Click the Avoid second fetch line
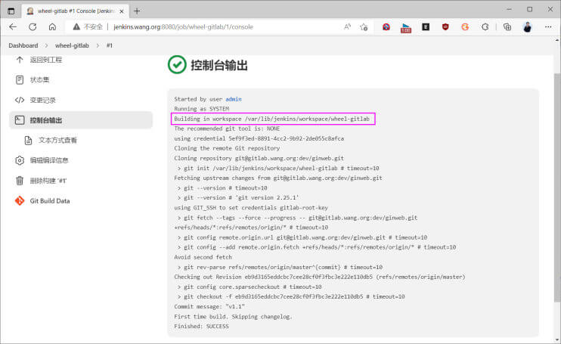Image resolution: width=561 pixels, height=344 pixels. pos(203,257)
